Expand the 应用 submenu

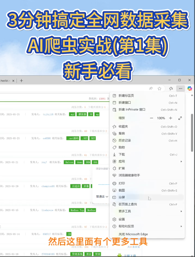click(x=147, y=161)
